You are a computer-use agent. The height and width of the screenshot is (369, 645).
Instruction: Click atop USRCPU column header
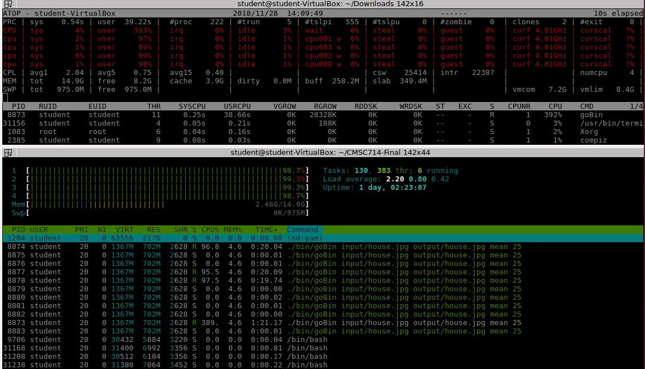point(237,106)
